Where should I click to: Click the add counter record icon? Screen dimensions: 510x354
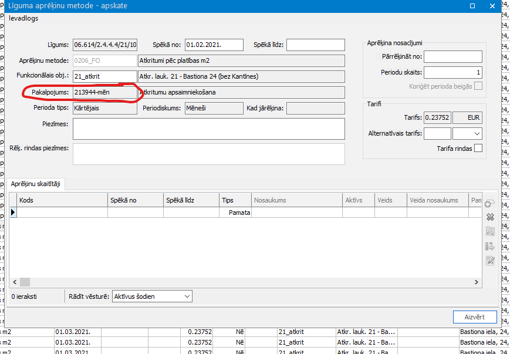(491, 203)
